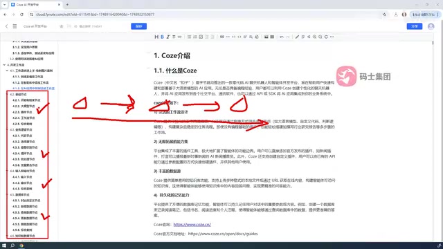The image size is (443, 249).
Task: Insert an image into the document
Action: [x=266, y=37]
